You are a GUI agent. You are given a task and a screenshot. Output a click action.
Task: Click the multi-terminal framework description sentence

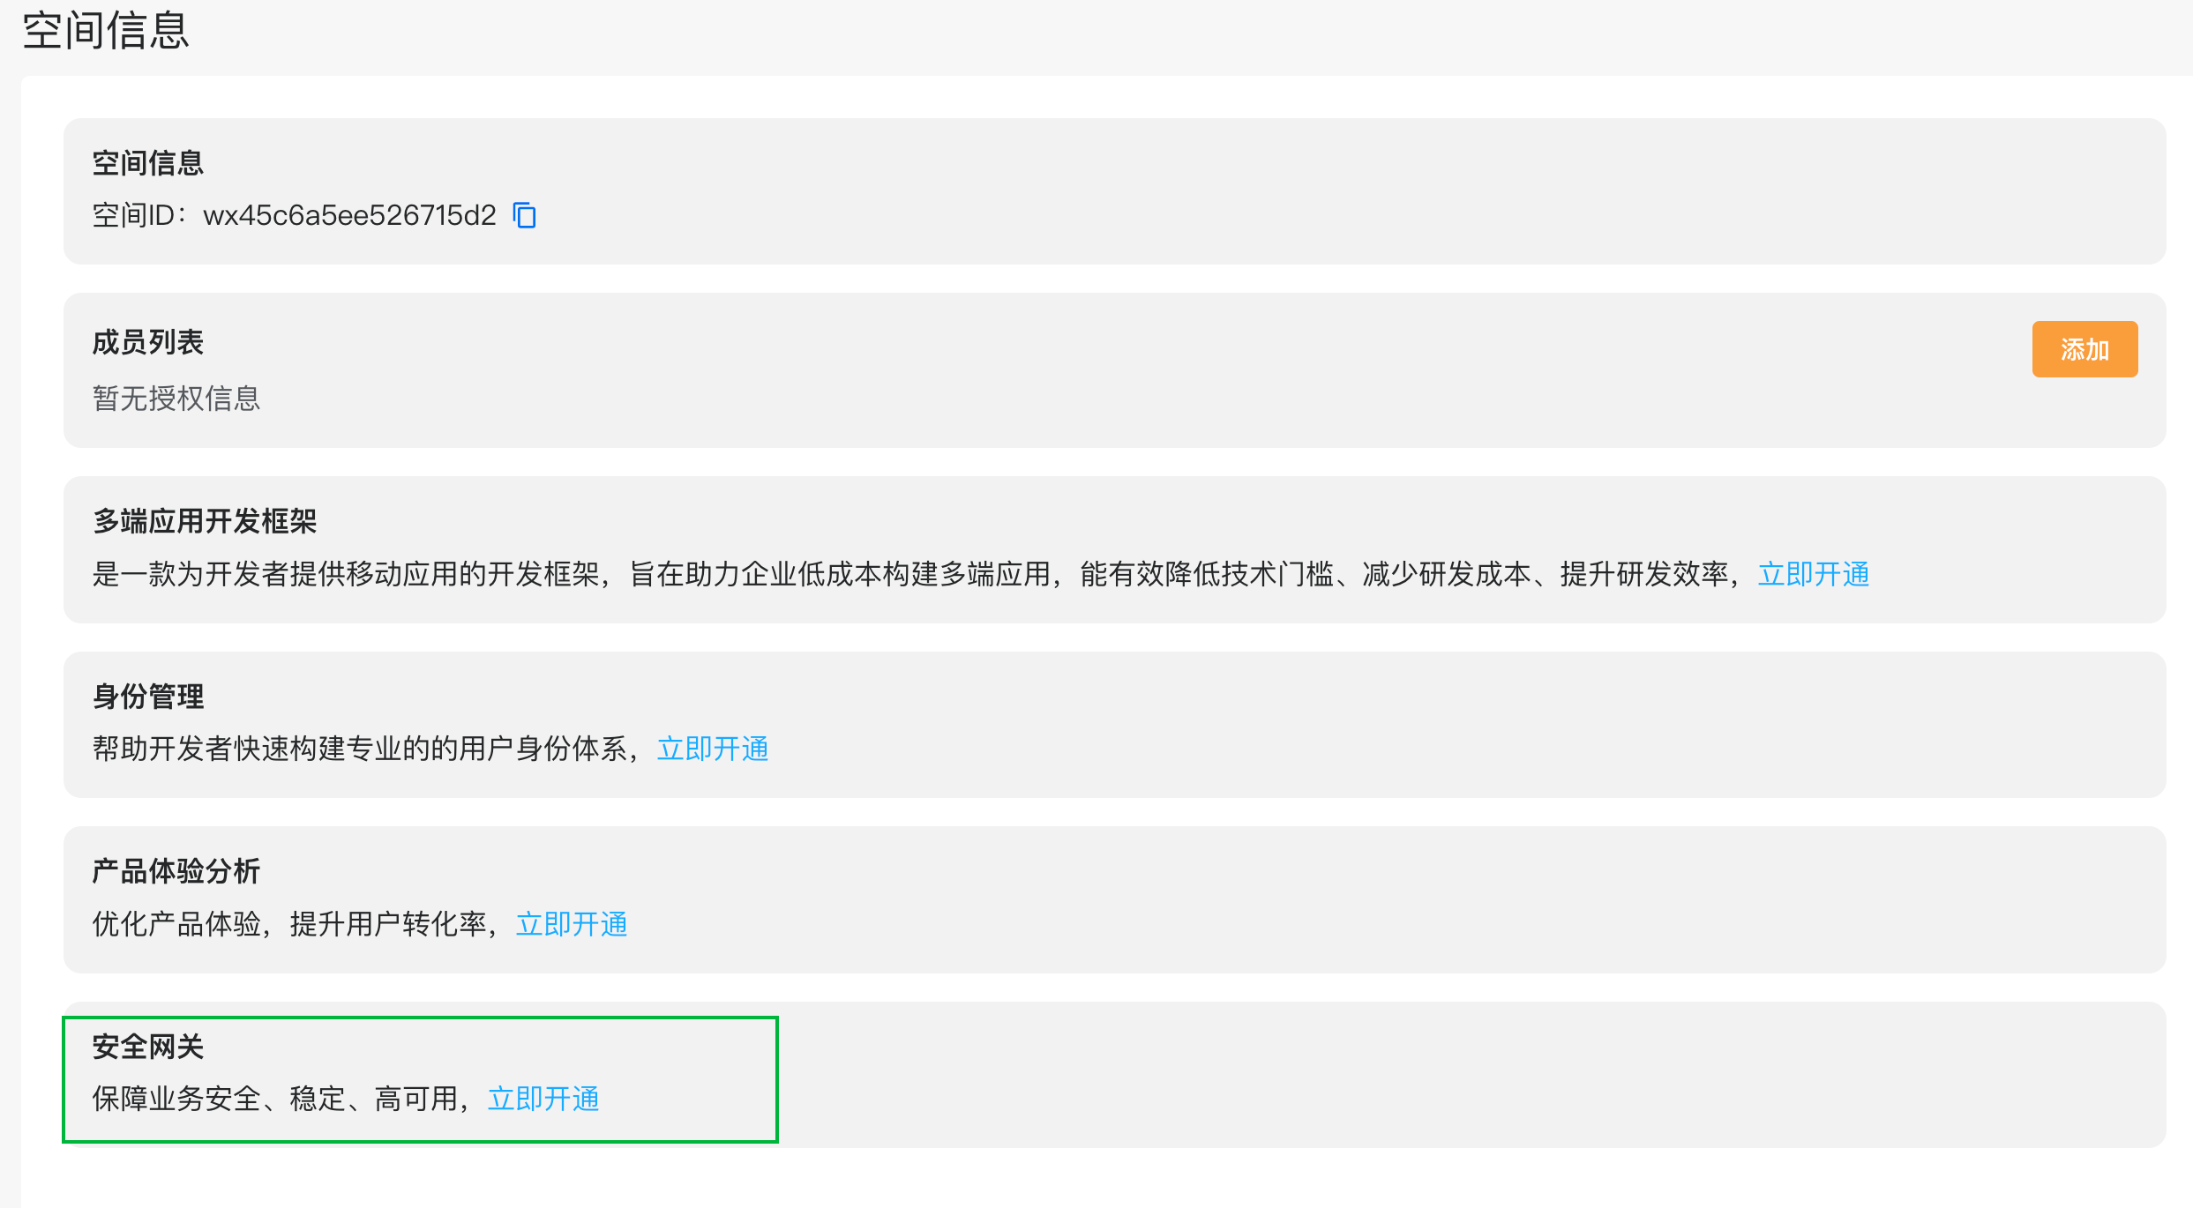(917, 574)
